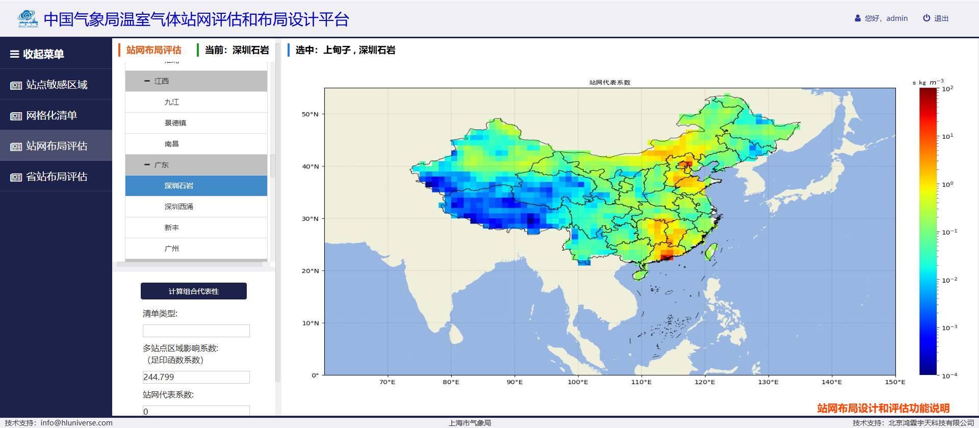Image resolution: width=979 pixels, height=428 pixels.
Task: Open the 省站布局评估 menu item
Action: pyautogui.click(x=57, y=177)
